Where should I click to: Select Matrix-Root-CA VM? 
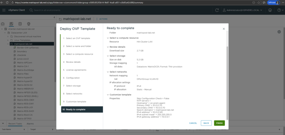tap(25, 115)
